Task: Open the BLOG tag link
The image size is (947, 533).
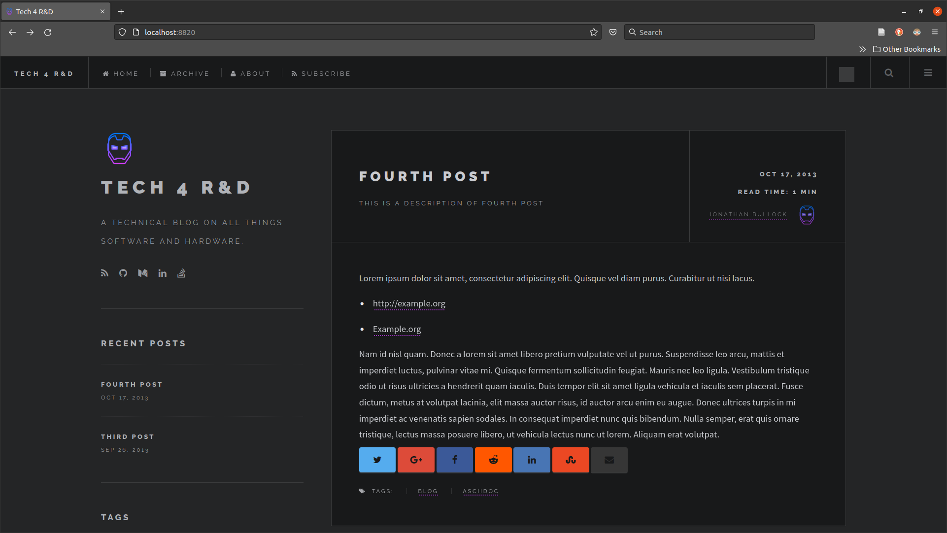Action: 428,491
